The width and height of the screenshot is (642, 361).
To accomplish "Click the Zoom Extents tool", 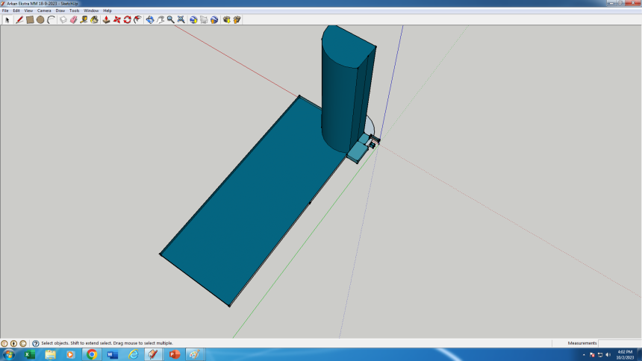I will click(x=181, y=19).
